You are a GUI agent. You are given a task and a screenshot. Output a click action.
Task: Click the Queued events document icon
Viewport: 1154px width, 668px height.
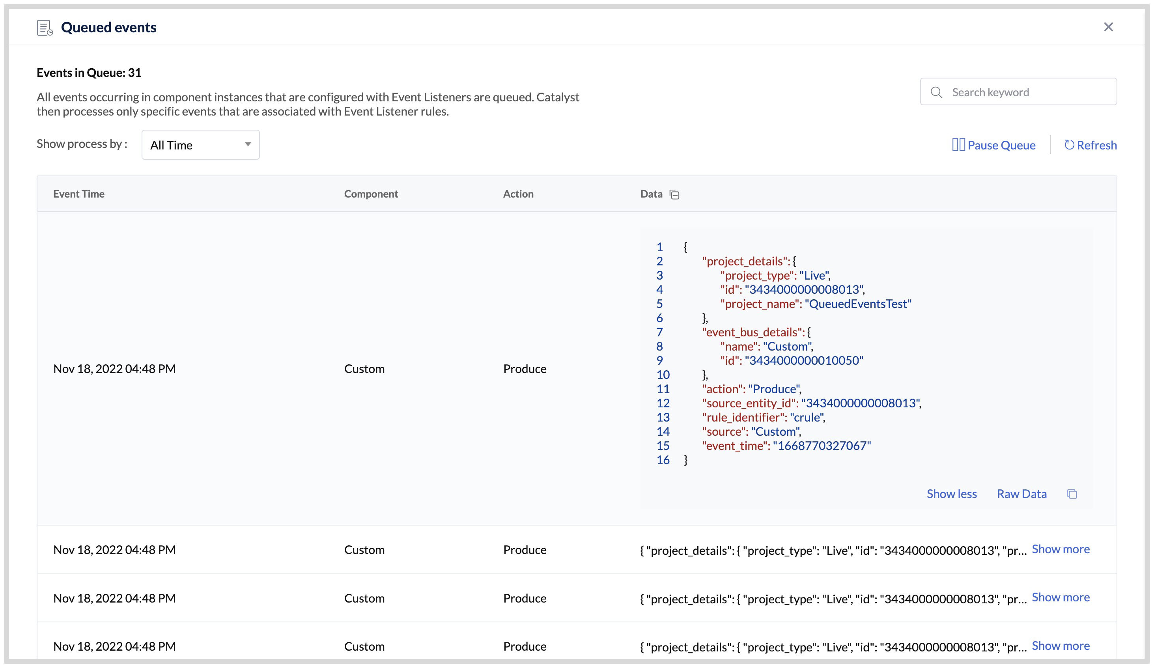pyautogui.click(x=44, y=27)
